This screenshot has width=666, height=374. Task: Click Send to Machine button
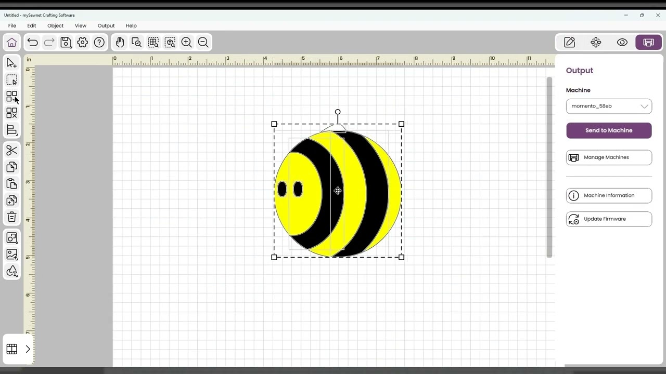[x=609, y=130]
